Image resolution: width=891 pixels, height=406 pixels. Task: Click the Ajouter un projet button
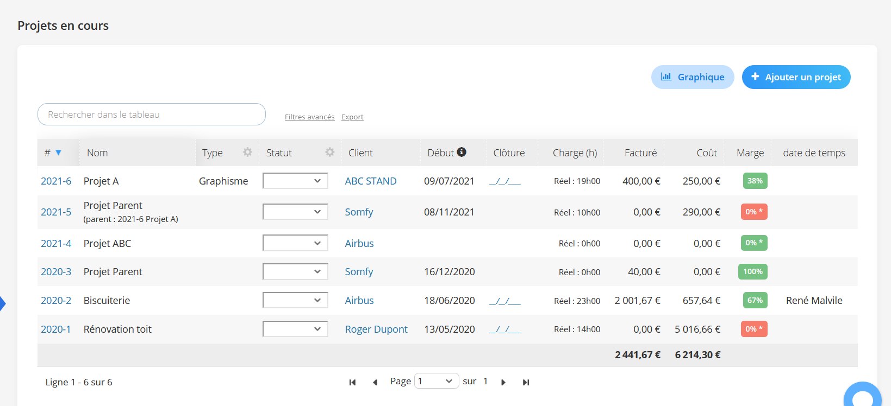(x=796, y=77)
